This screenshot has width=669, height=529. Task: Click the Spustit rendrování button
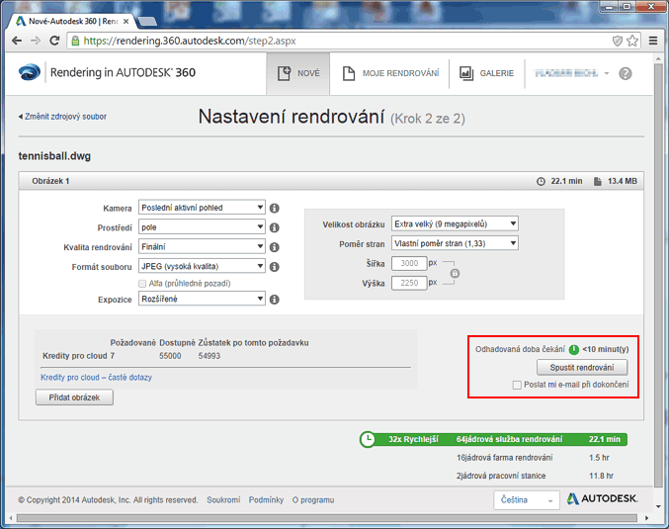582,368
